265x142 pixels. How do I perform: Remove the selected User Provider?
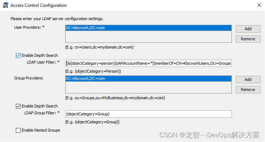(x=248, y=39)
